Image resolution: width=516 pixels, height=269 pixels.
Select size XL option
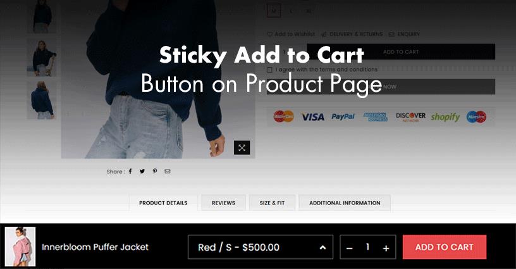309,11
